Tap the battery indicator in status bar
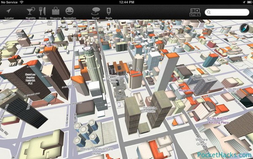Screen dimensions: 253x159 click(x=250, y=2)
